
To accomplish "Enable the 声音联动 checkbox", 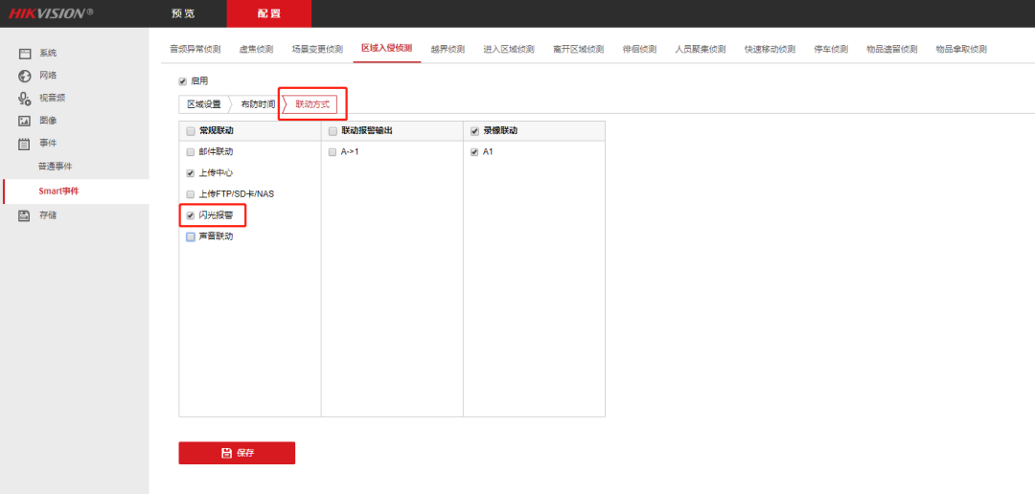I will 191,236.
